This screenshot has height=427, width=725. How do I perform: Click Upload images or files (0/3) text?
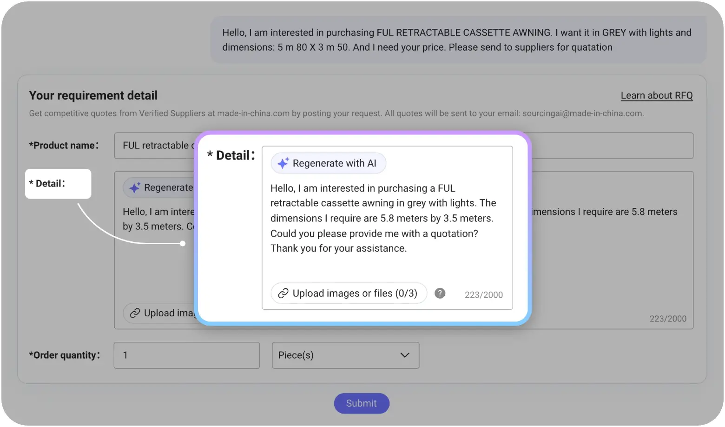(355, 294)
